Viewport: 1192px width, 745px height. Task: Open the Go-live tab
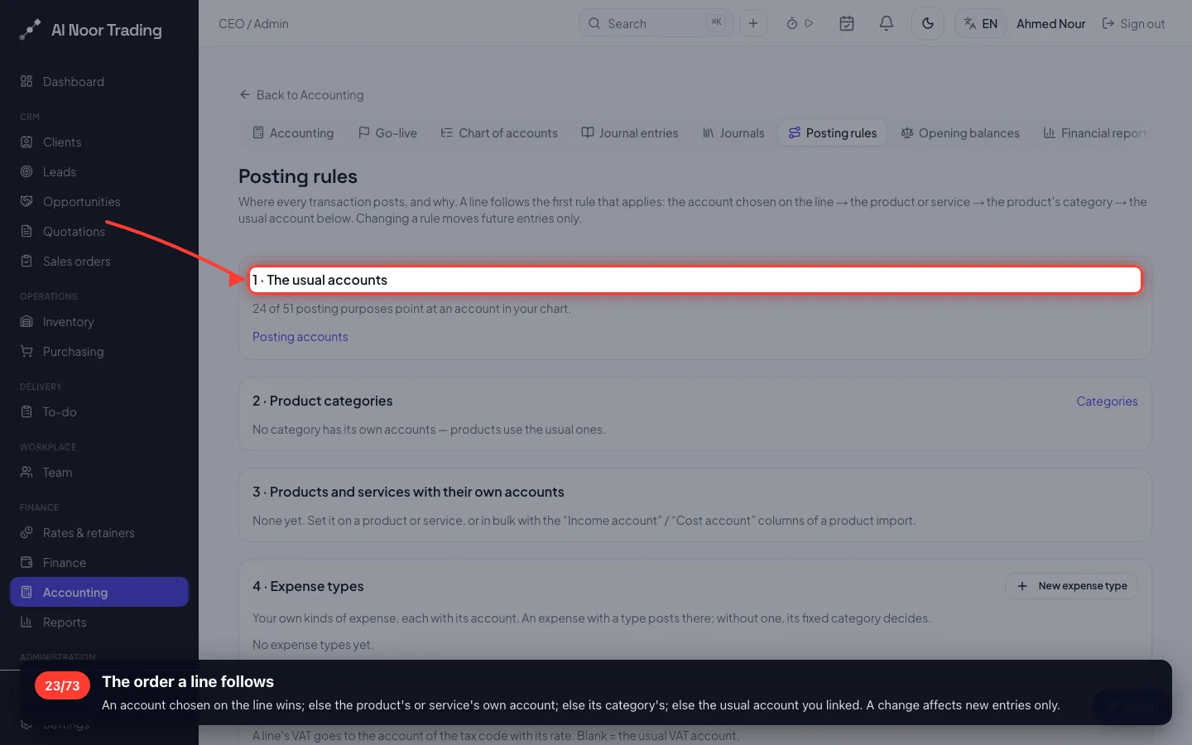(387, 133)
